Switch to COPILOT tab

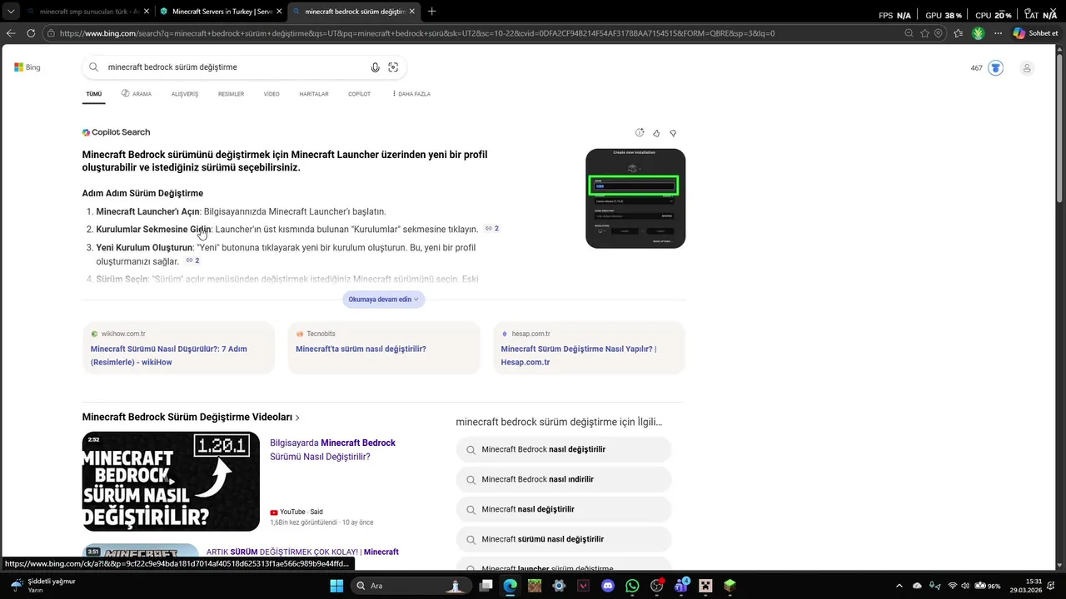coord(359,94)
